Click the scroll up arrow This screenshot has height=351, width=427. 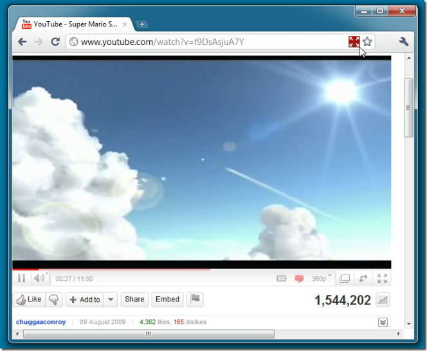point(409,58)
